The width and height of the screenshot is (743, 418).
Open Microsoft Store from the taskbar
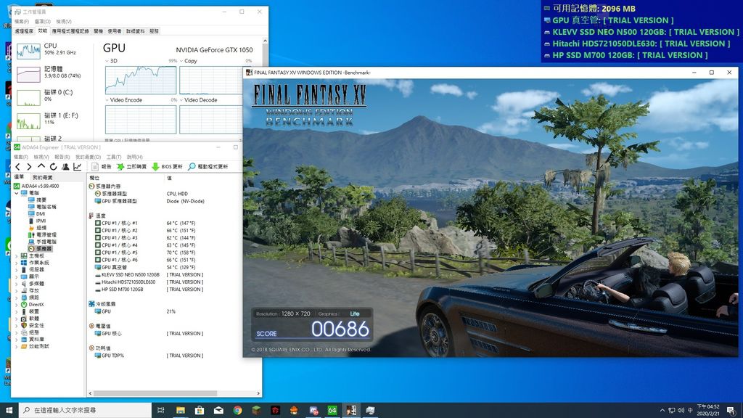click(200, 411)
